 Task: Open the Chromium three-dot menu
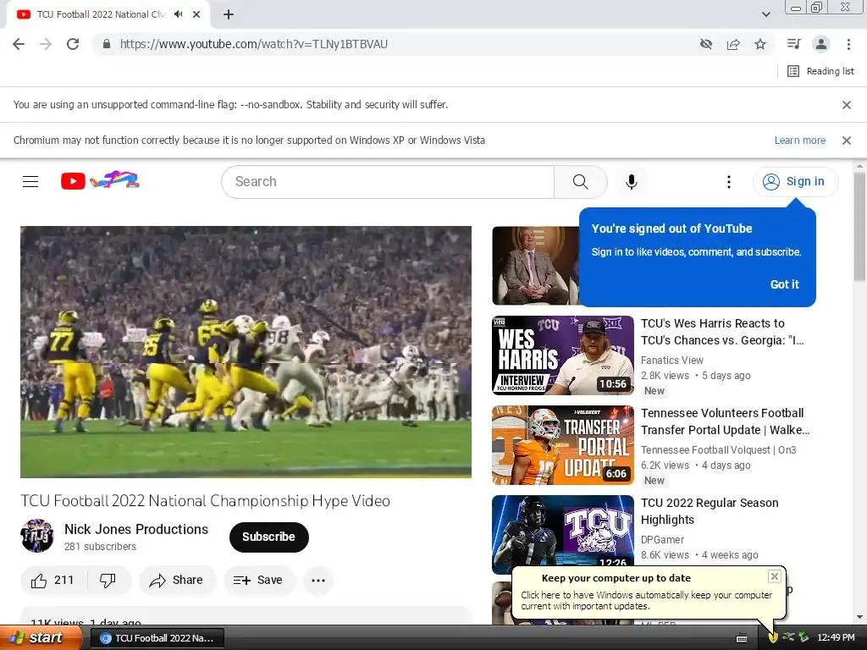pos(848,44)
